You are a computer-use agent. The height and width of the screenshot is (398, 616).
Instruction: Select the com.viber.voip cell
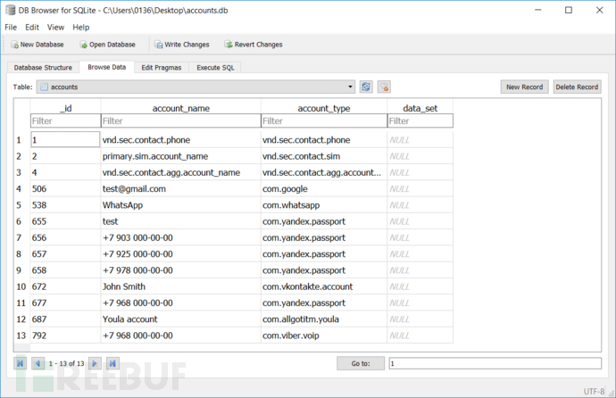[x=324, y=336]
